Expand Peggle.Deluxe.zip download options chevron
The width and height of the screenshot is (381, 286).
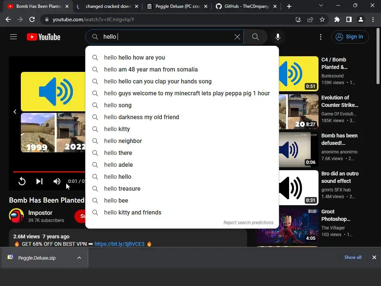(79, 258)
